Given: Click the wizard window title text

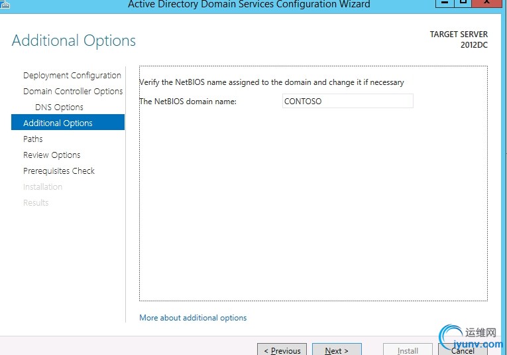Looking at the screenshot, I should pyautogui.click(x=249, y=4).
